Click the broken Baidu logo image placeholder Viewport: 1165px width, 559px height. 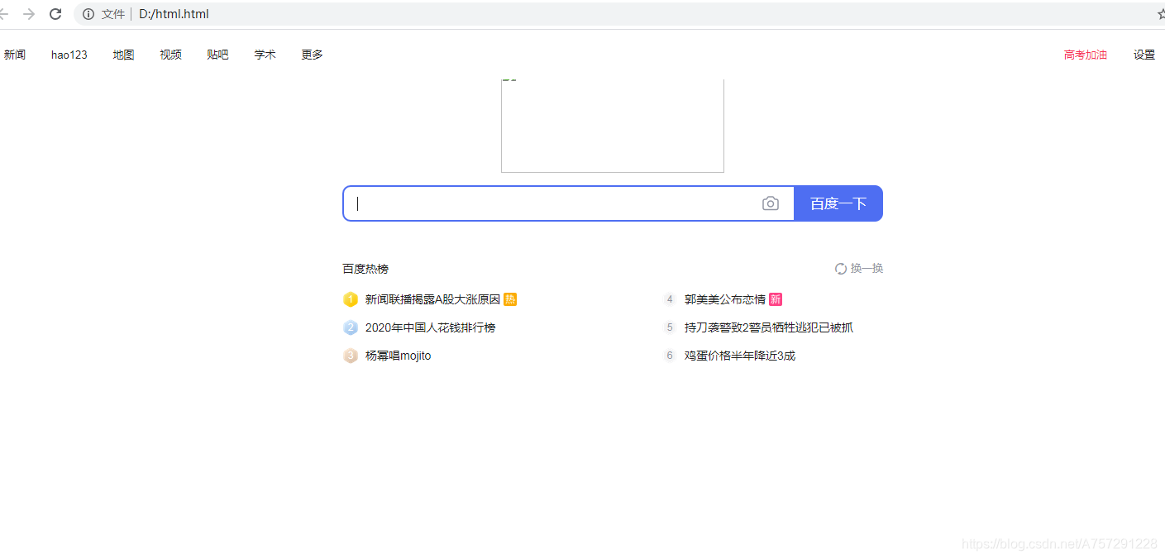613,126
